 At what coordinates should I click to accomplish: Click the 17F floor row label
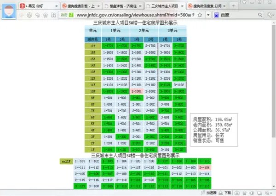(93, 46)
